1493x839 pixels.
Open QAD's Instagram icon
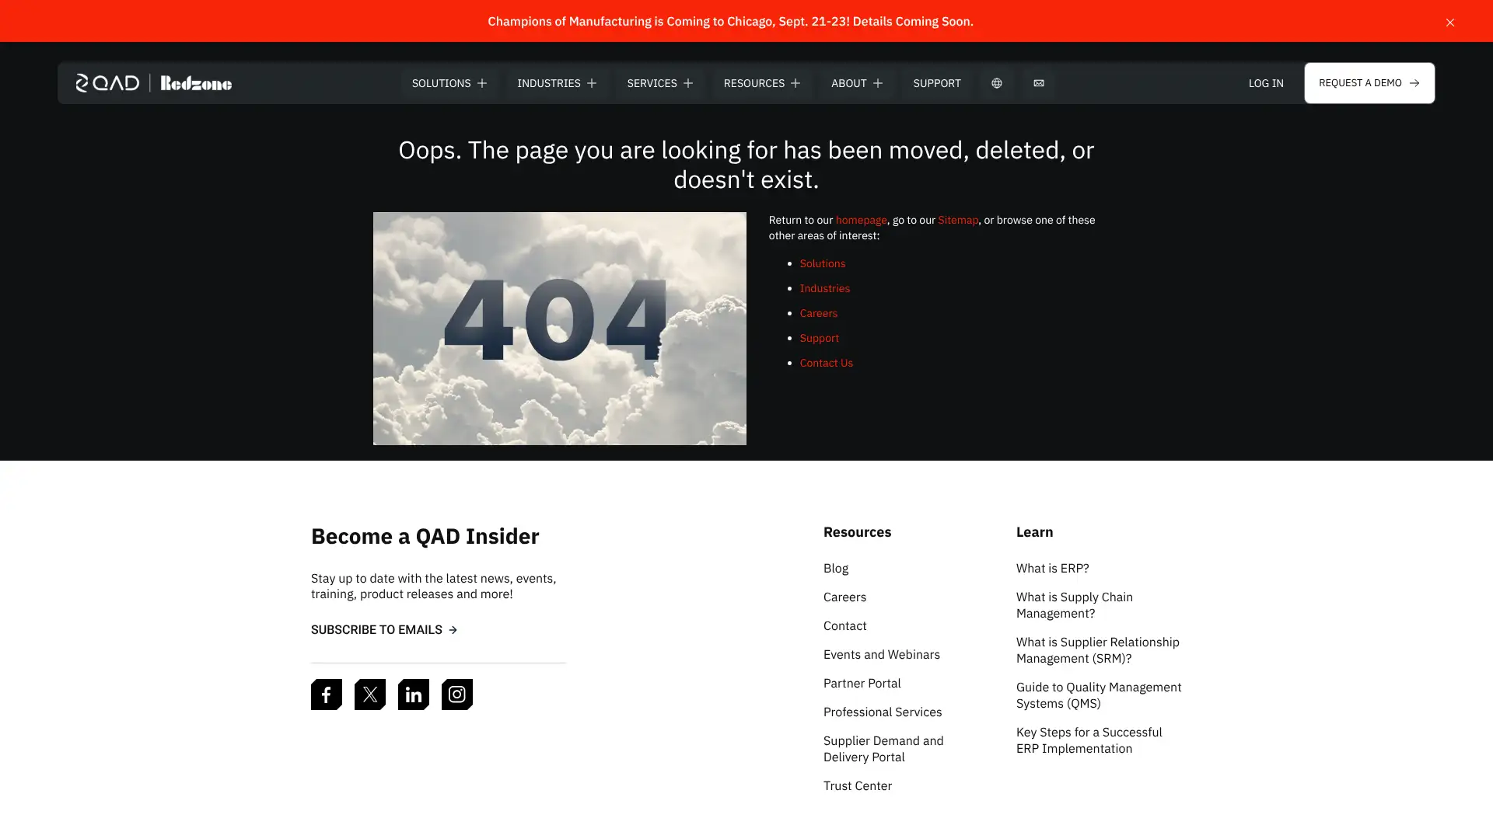(457, 695)
